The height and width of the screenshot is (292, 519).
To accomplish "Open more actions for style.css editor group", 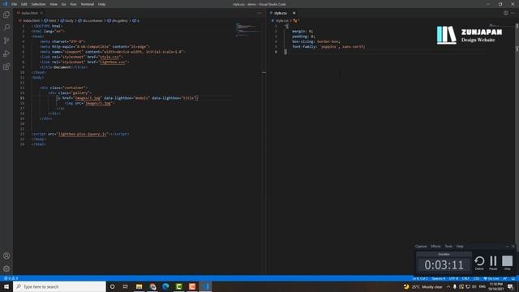I will coord(513,13).
